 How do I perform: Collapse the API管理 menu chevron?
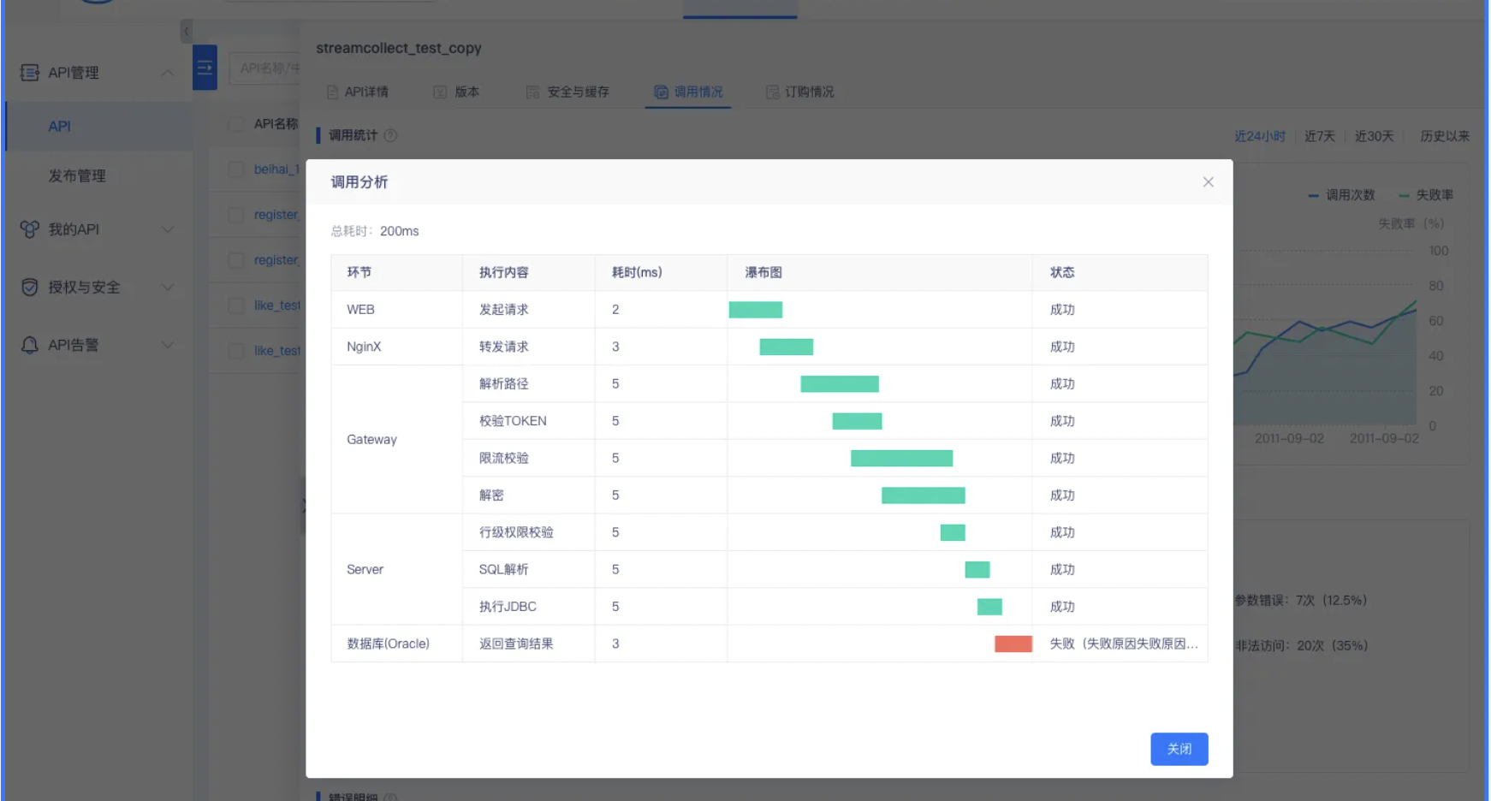tap(168, 73)
